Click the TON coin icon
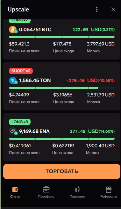The height and width of the screenshot is (209, 121). (13, 80)
